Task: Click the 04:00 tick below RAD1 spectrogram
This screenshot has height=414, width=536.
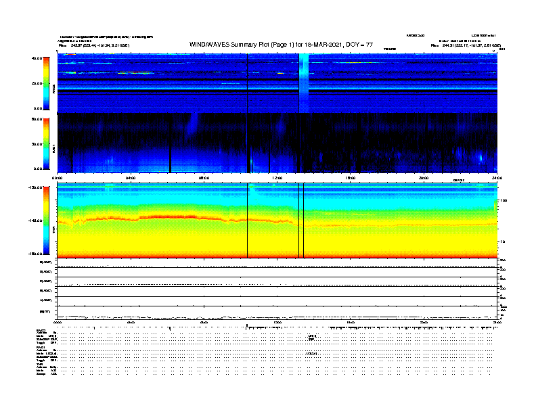Action: [131, 178]
